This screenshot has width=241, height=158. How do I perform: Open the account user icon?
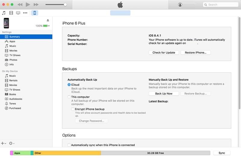click(x=180, y=5)
